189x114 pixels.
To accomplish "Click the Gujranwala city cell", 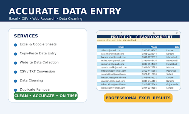I will (173, 84).
